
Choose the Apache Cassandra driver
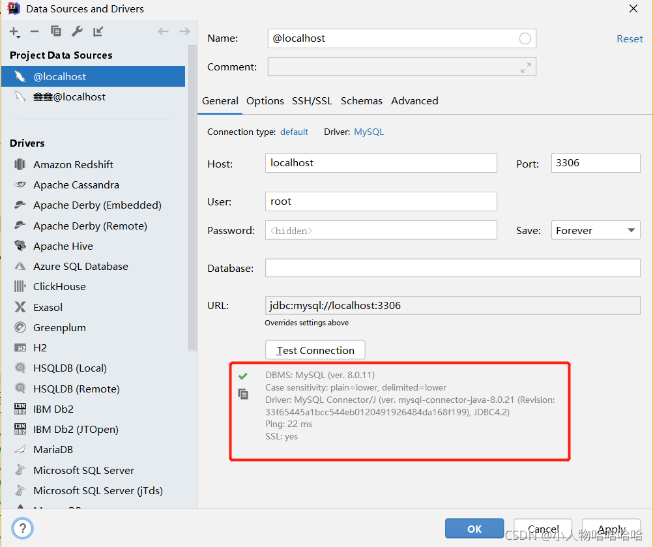point(76,185)
